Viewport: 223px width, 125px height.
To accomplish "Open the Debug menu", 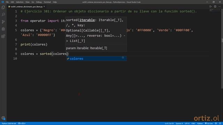I will point(39,2).
